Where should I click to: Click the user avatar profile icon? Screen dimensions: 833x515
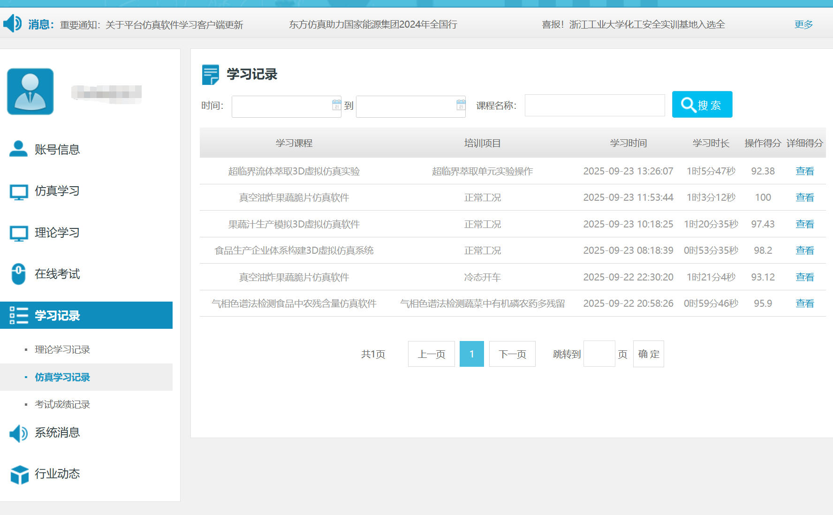30,91
